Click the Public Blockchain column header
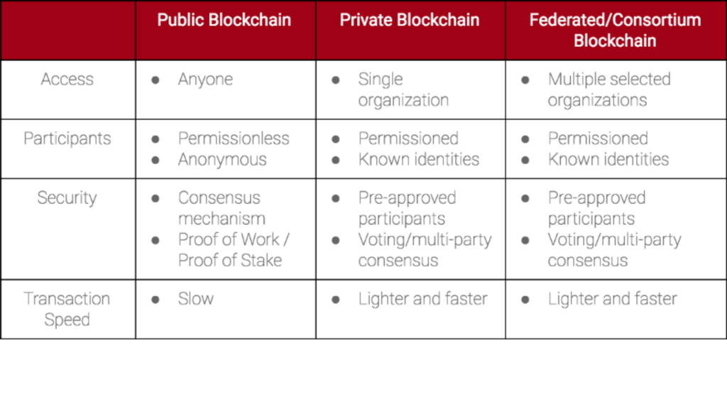Screen dimensions: 727x397 (x=224, y=20)
